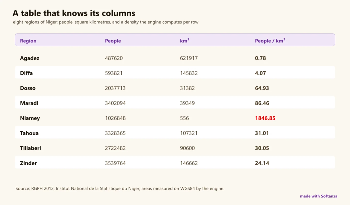The height and width of the screenshot is (205, 350).
Task: Click the 'People / km²' density column header
Action: click(x=270, y=41)
